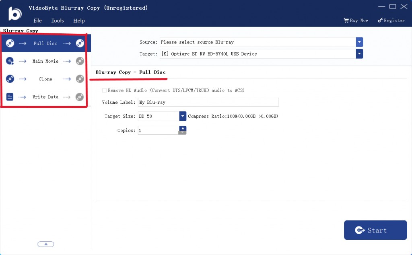Enable Remove HD Audio checkbox

[x=104, y=90]
